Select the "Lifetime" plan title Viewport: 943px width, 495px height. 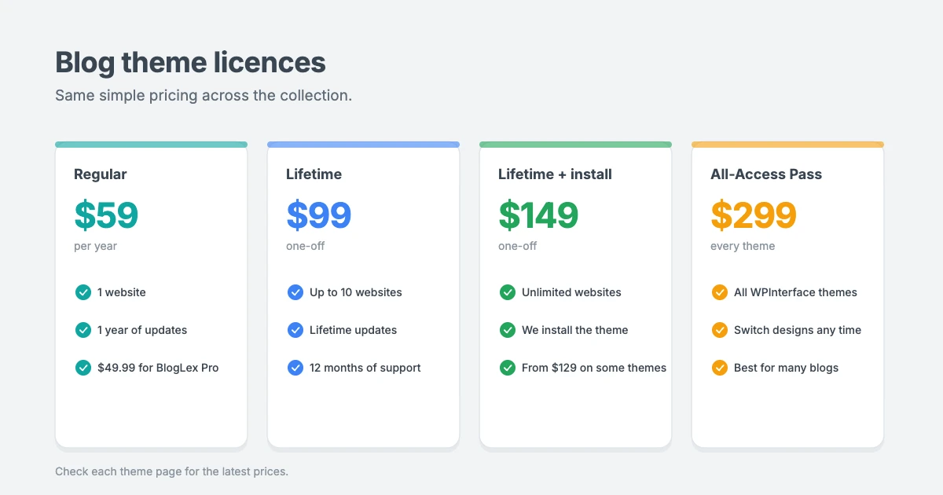[314, 174]
